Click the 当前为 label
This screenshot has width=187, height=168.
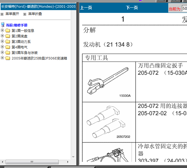[x=174, y=9]
